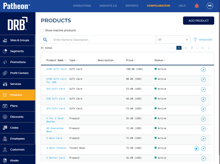
Task: Open the ME user profile avatar
Action: coord(210,6)
